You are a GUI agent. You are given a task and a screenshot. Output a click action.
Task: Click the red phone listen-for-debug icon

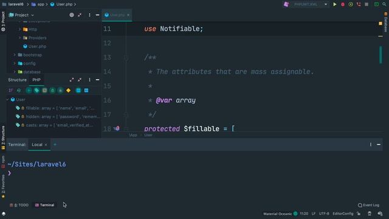click(x=359, y=4)
